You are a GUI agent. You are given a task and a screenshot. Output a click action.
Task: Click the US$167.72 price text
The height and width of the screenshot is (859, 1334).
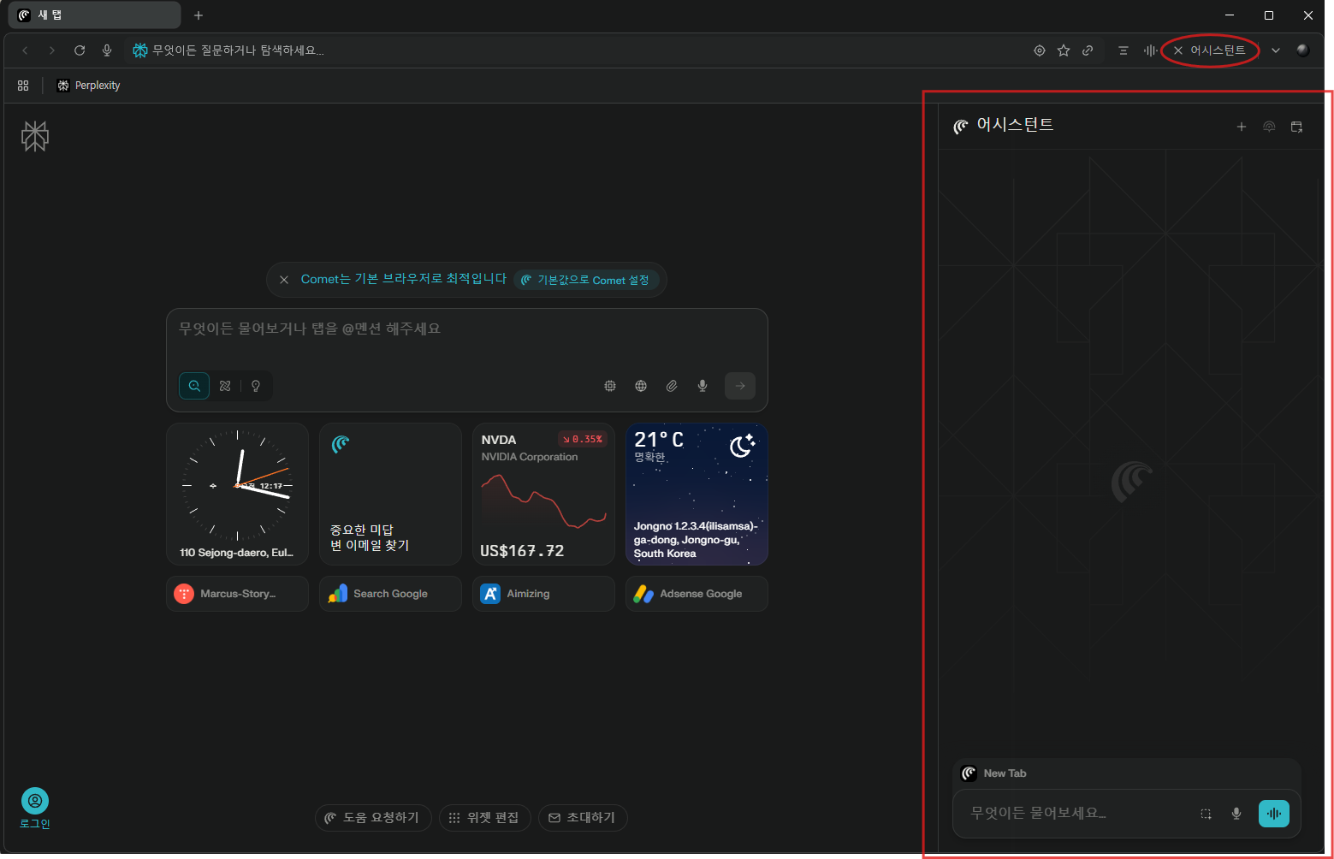(x=522, y=551)
